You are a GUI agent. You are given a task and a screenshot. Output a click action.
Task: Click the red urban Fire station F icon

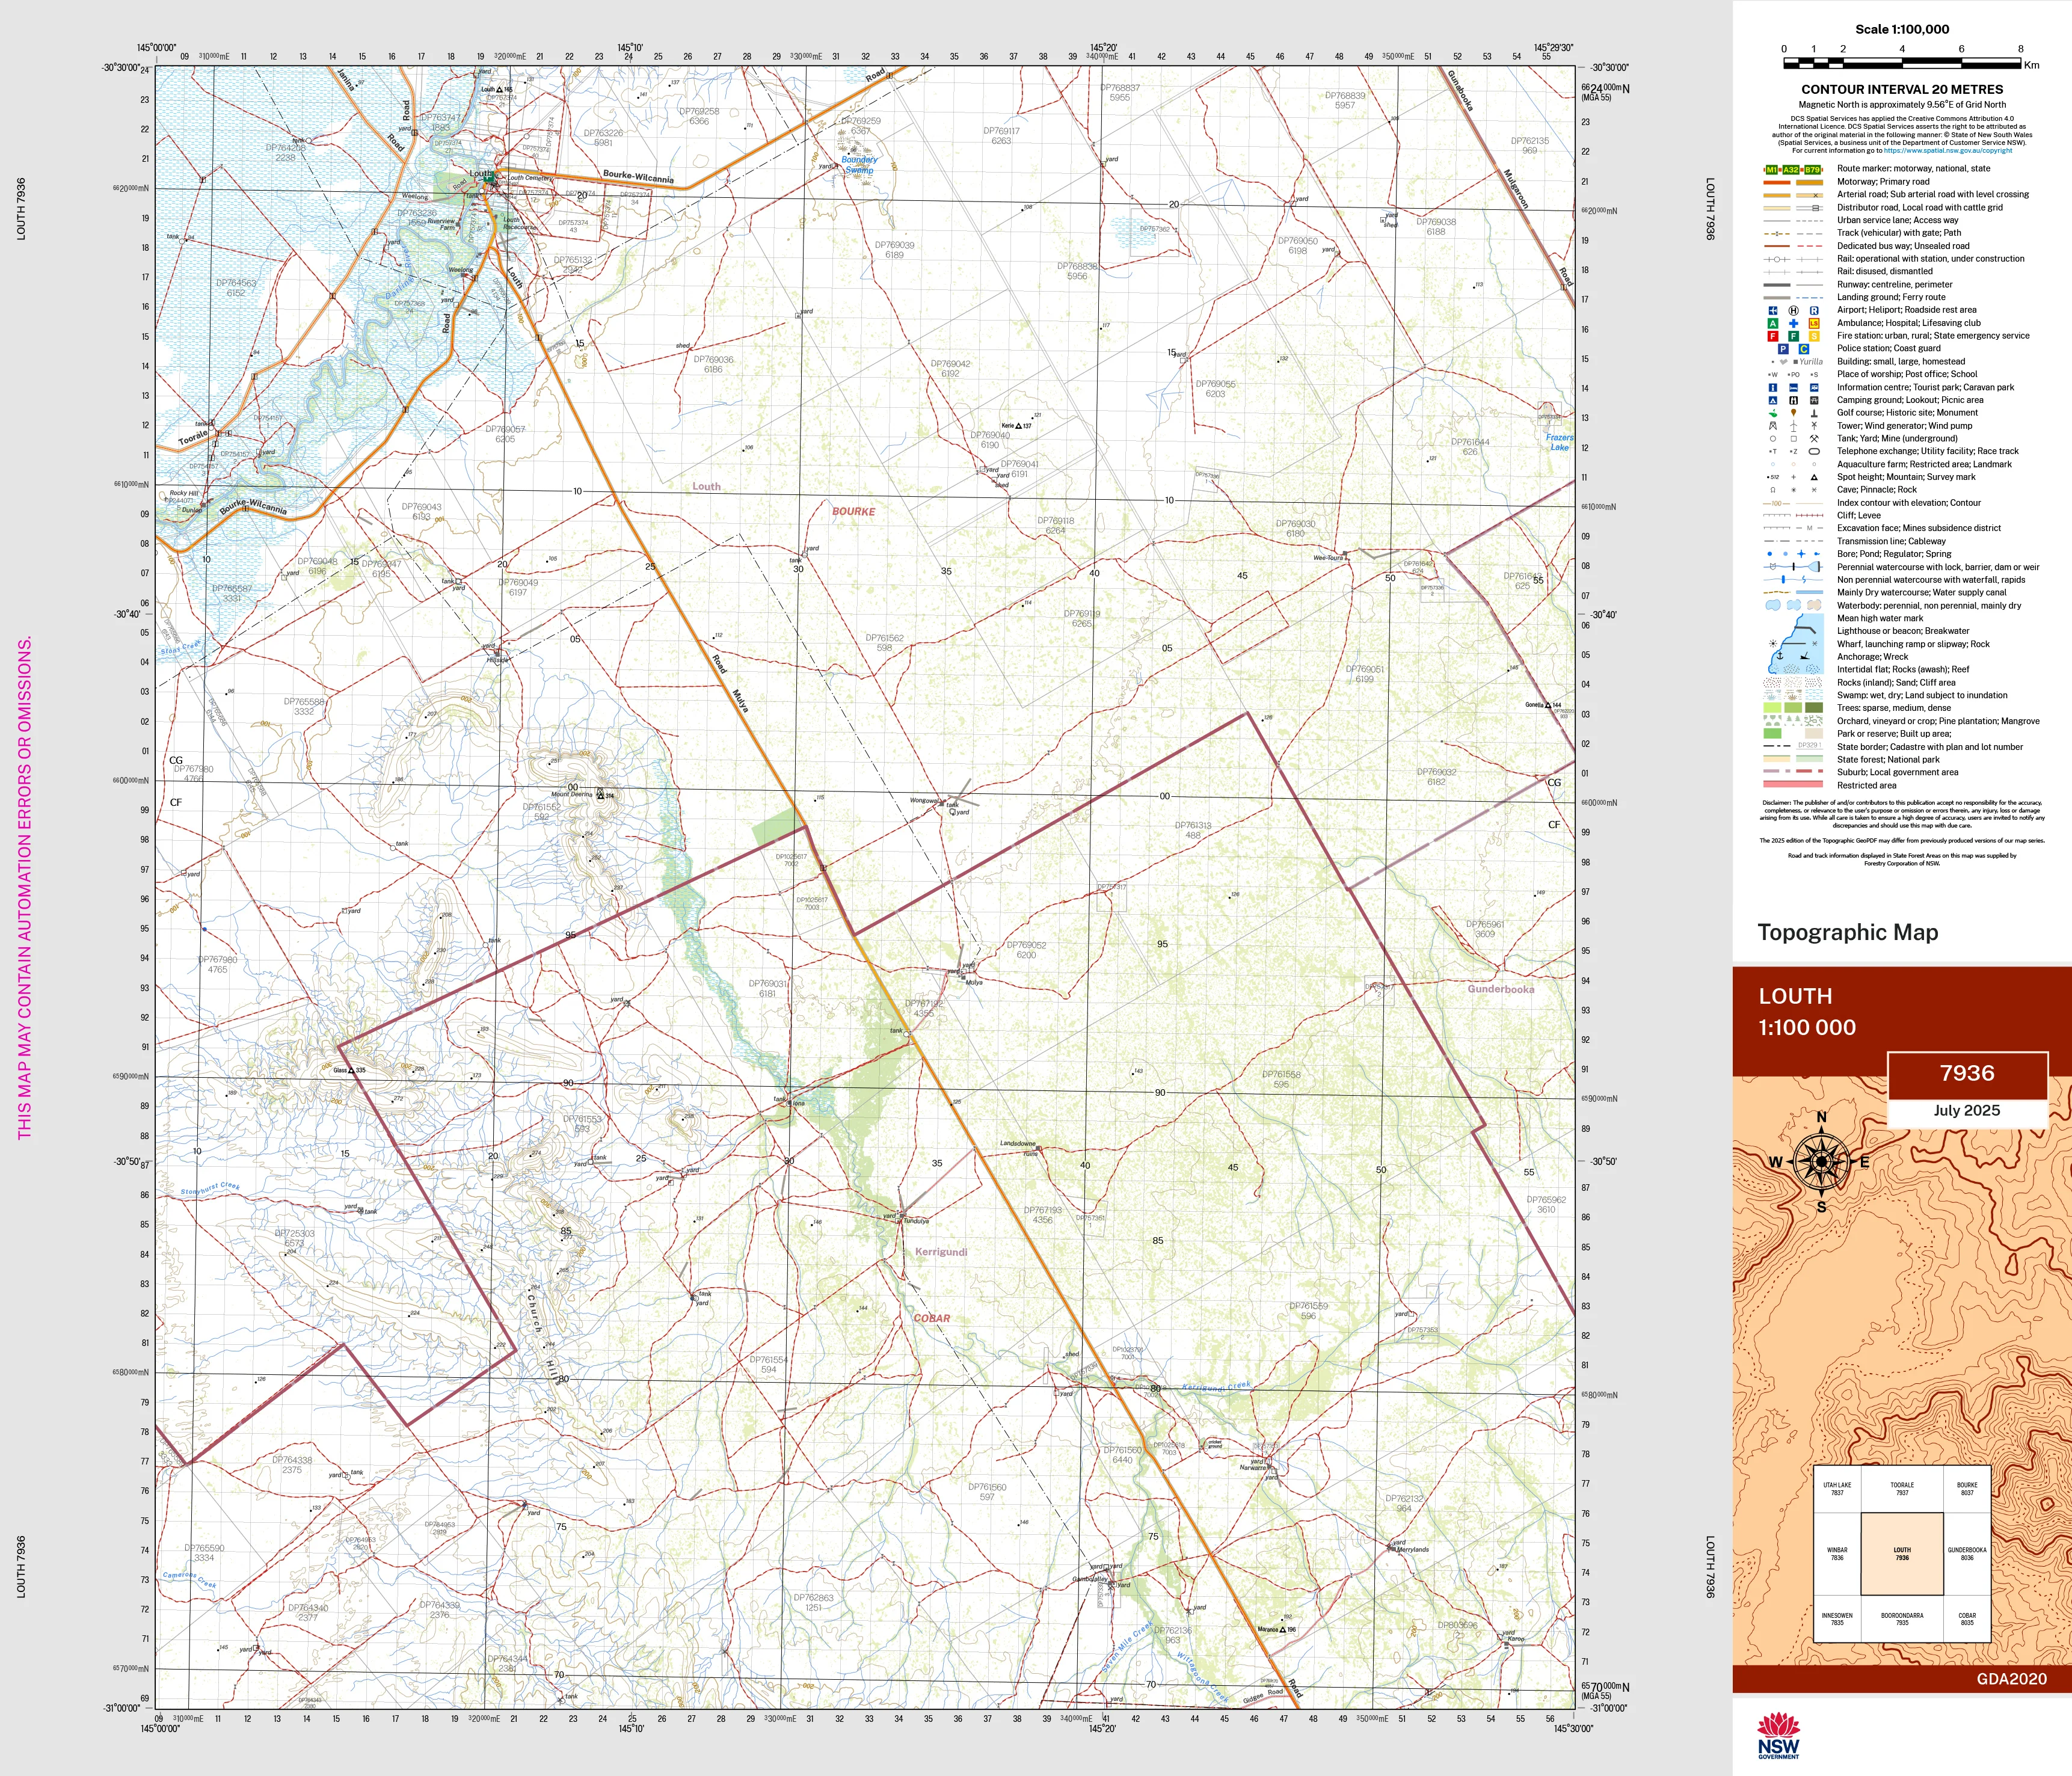click(x=1773, y=336)
